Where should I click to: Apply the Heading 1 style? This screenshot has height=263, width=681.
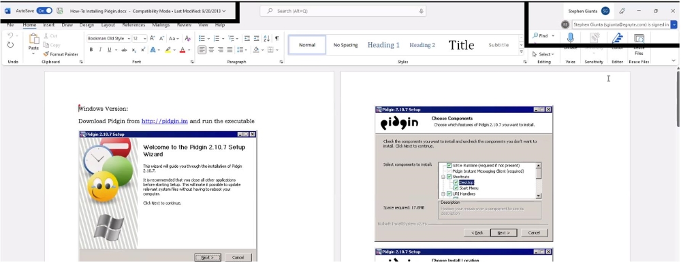point(383,45)
